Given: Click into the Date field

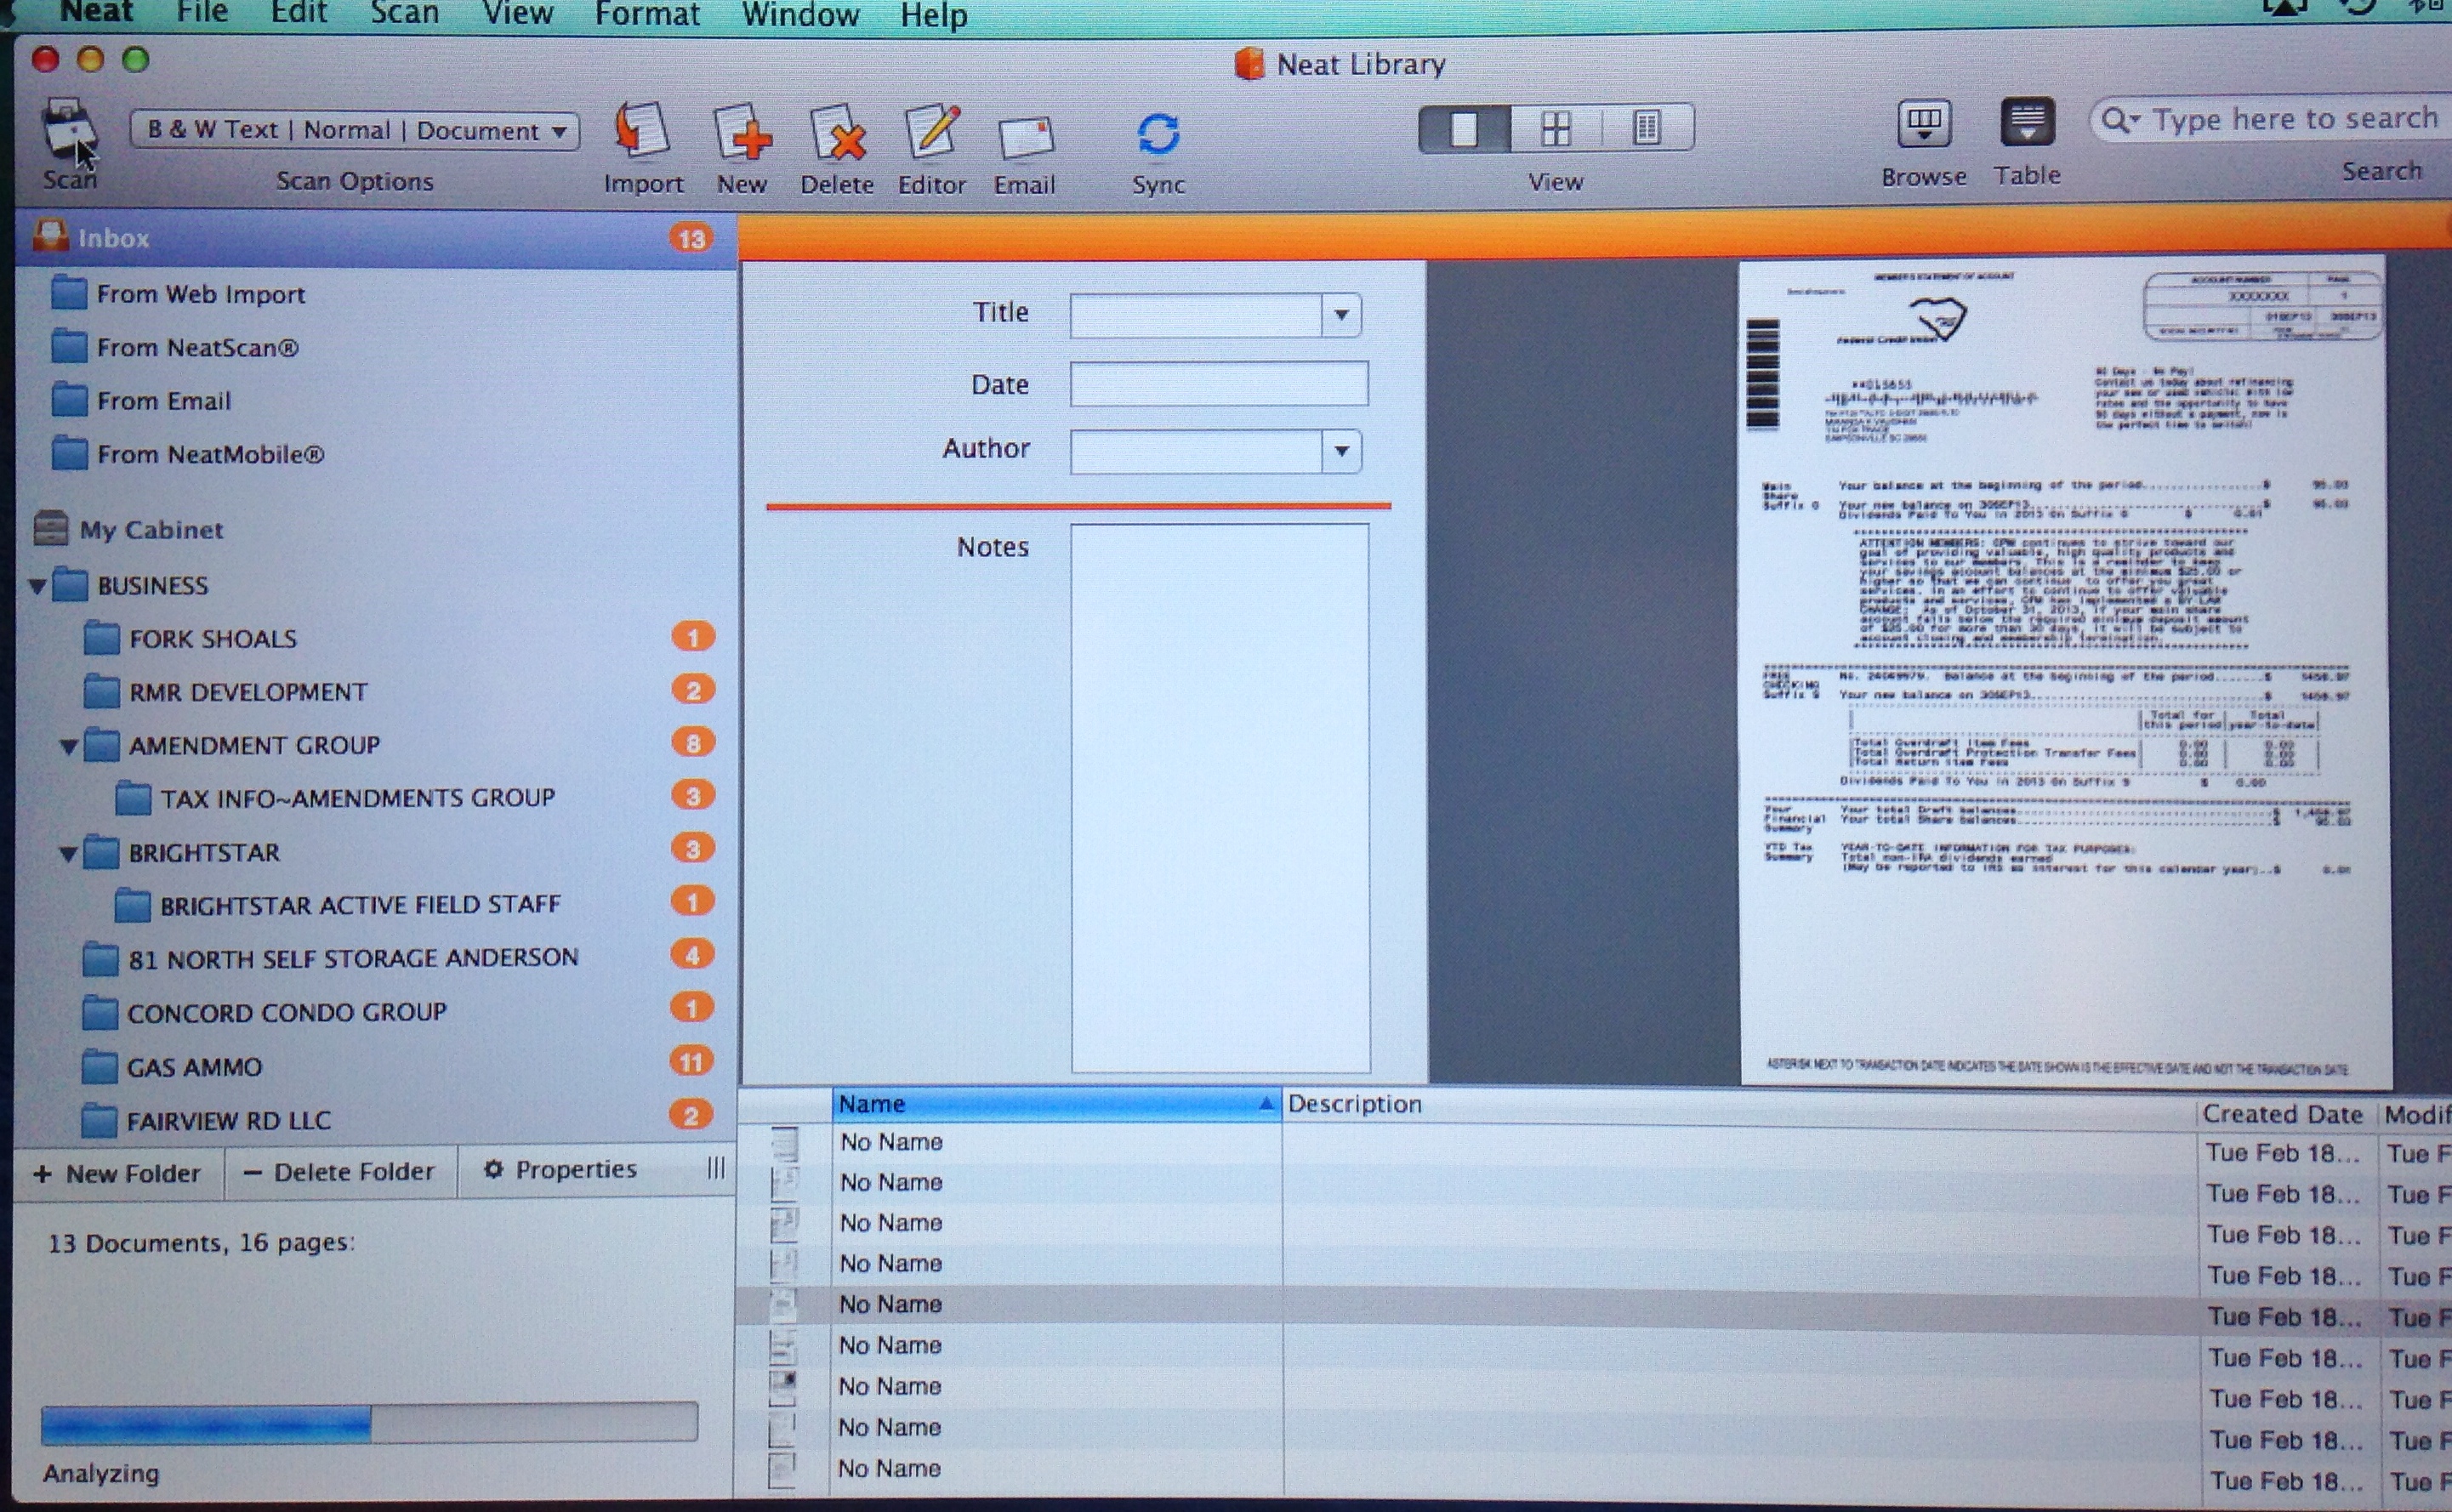Looking at the screenshot, I should 1219,384.
